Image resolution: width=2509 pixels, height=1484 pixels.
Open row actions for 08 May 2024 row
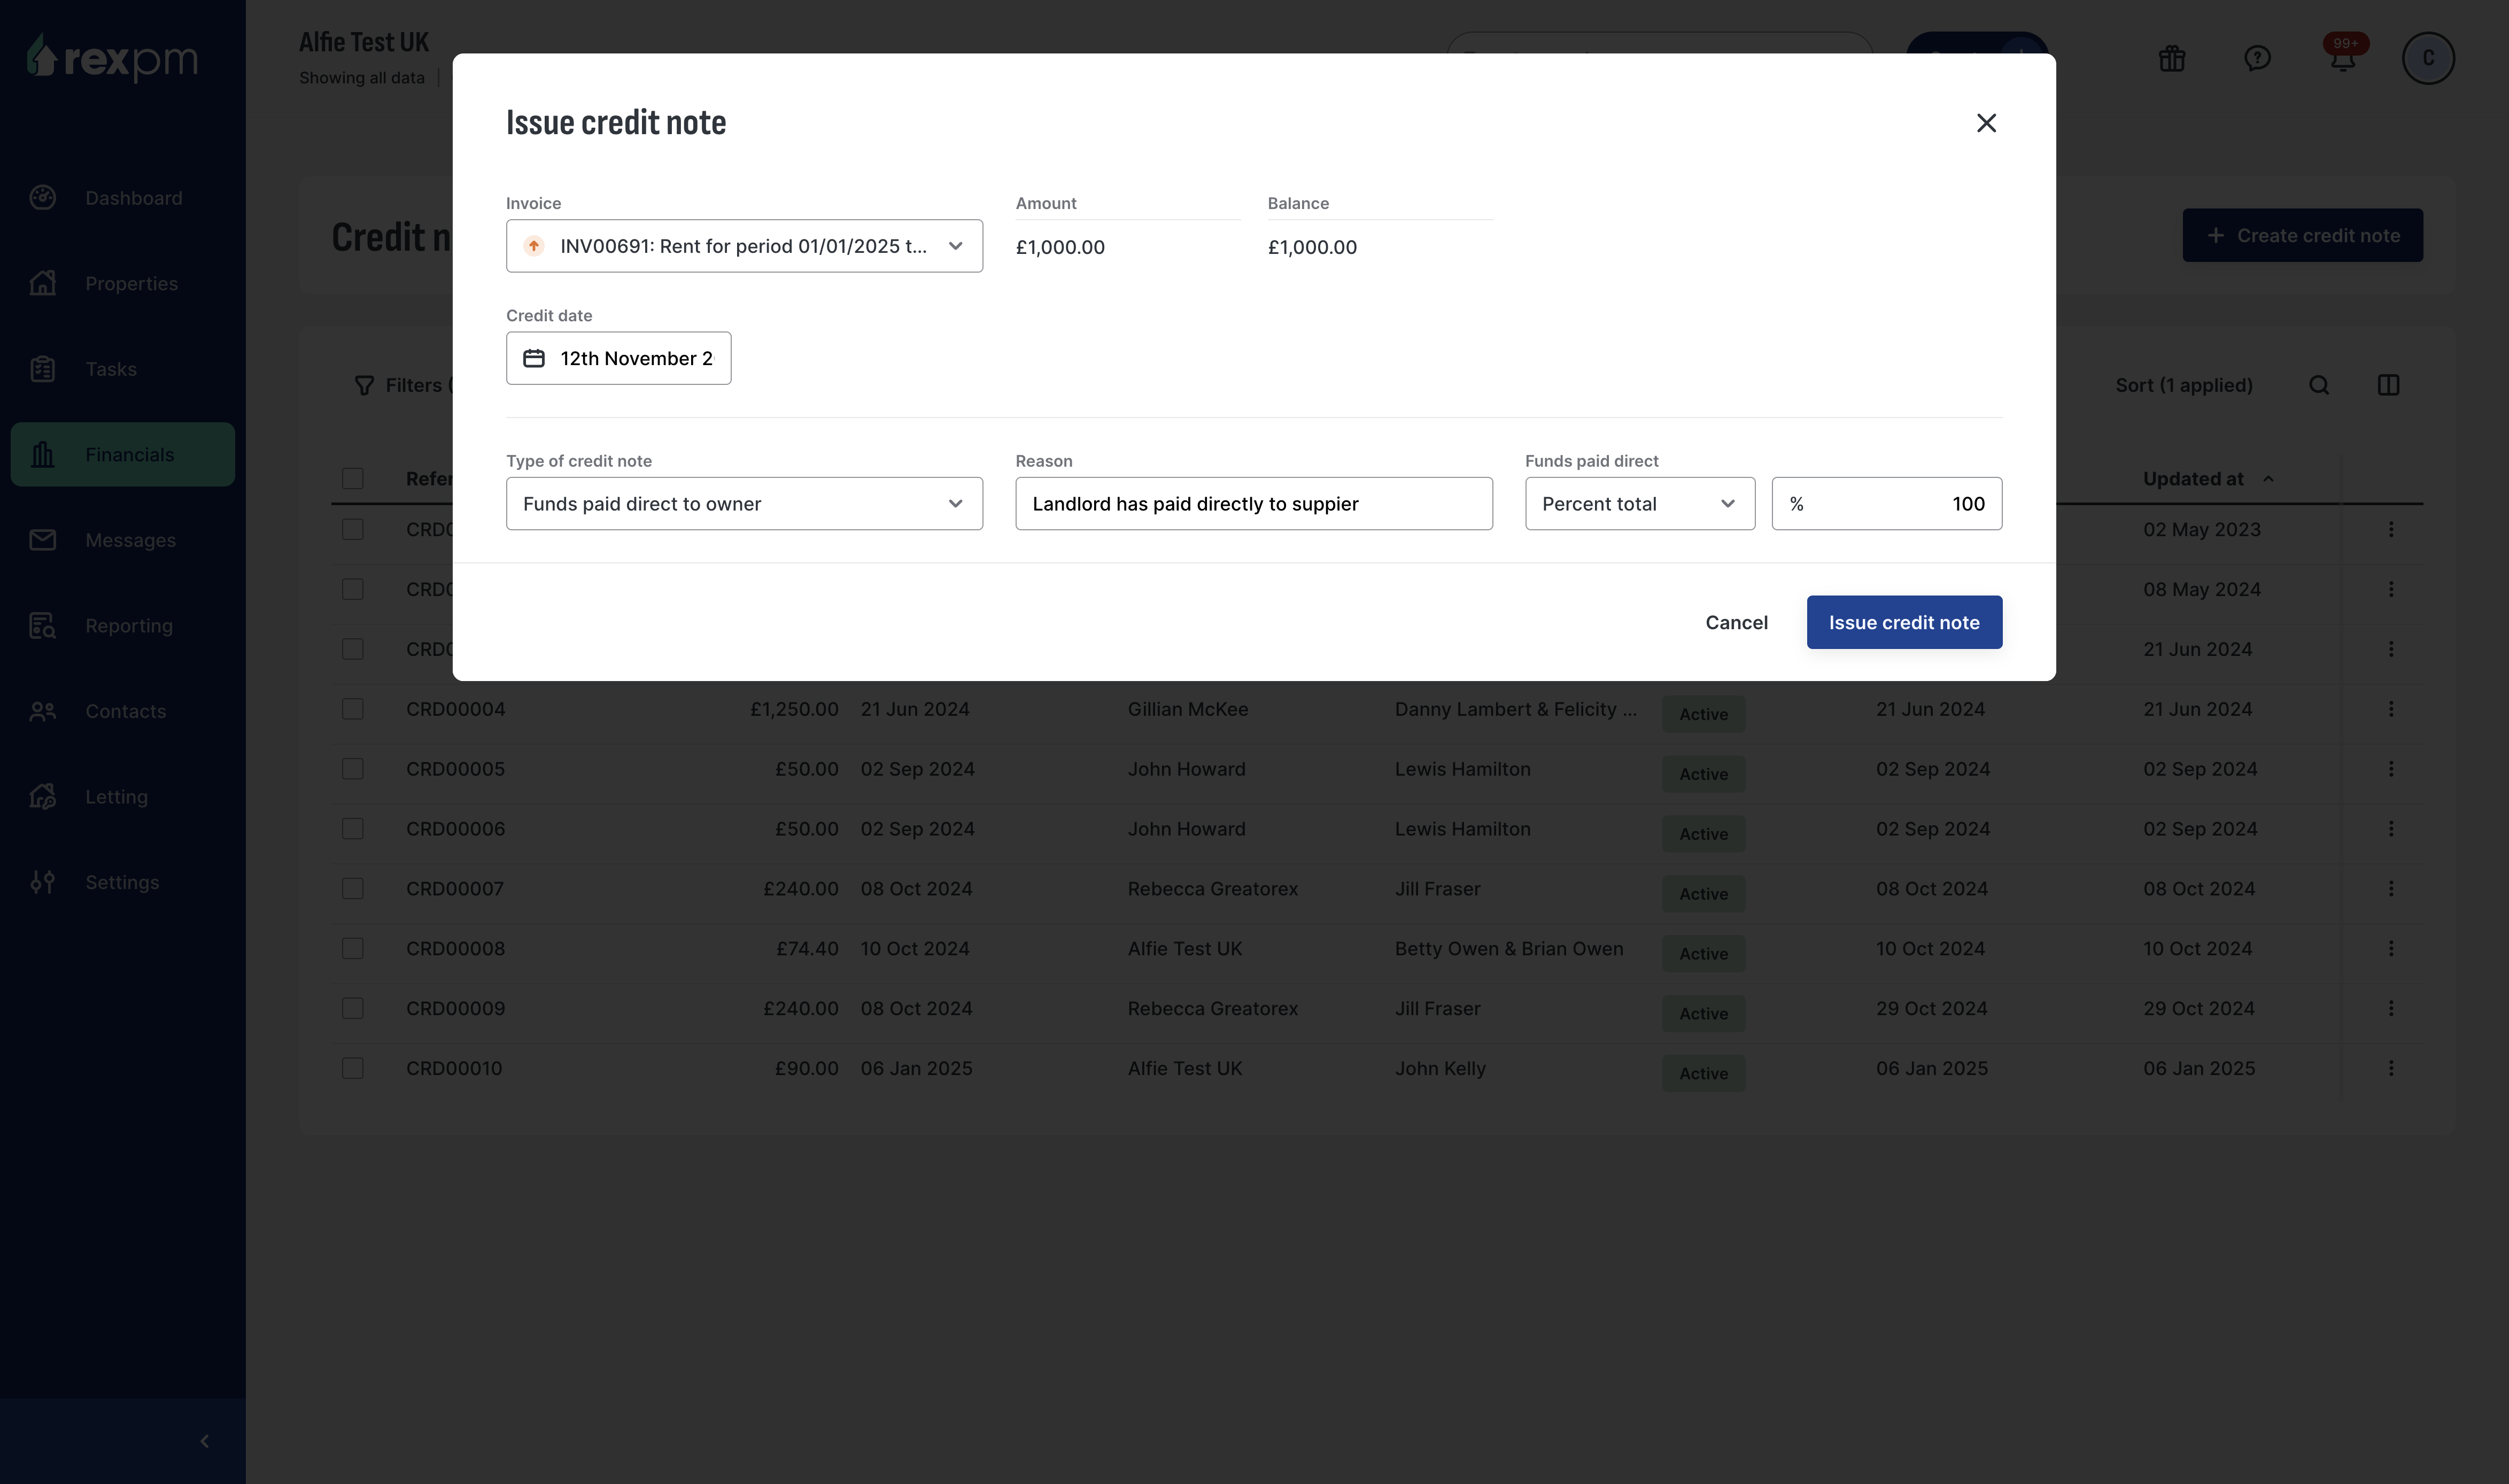point(2390,589)
